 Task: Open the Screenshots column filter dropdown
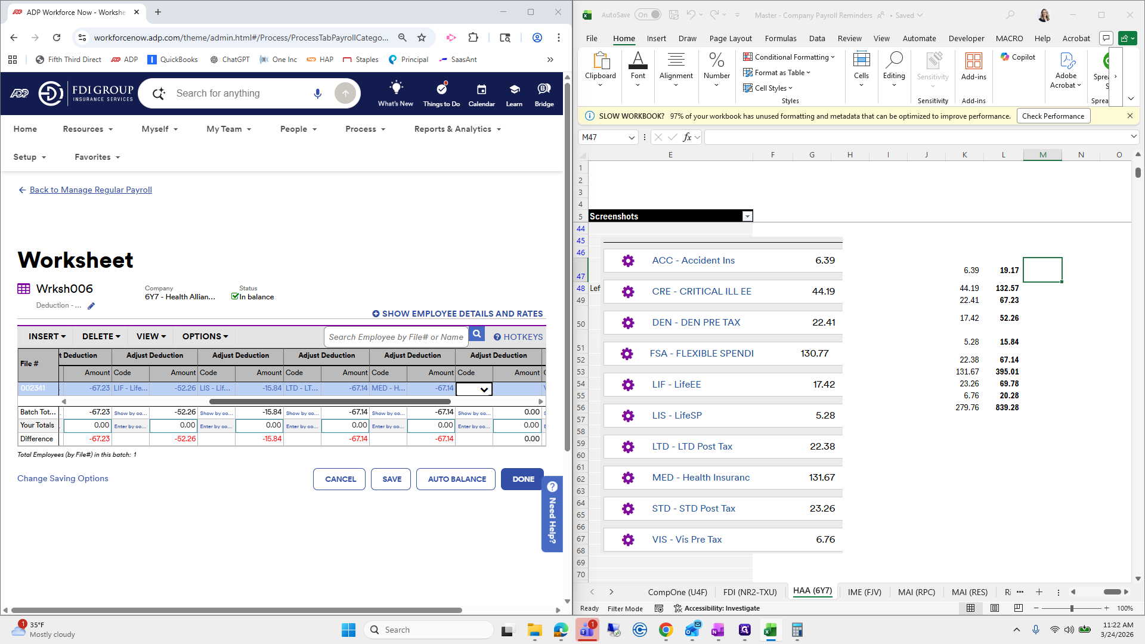(747, 216)
